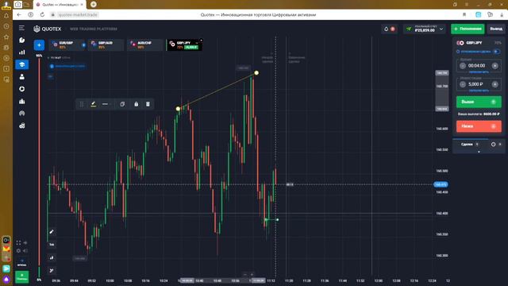Viewport: 508px width, 286px height.
Task: Toggle the fullscreen grid icon
Action: 18,243
